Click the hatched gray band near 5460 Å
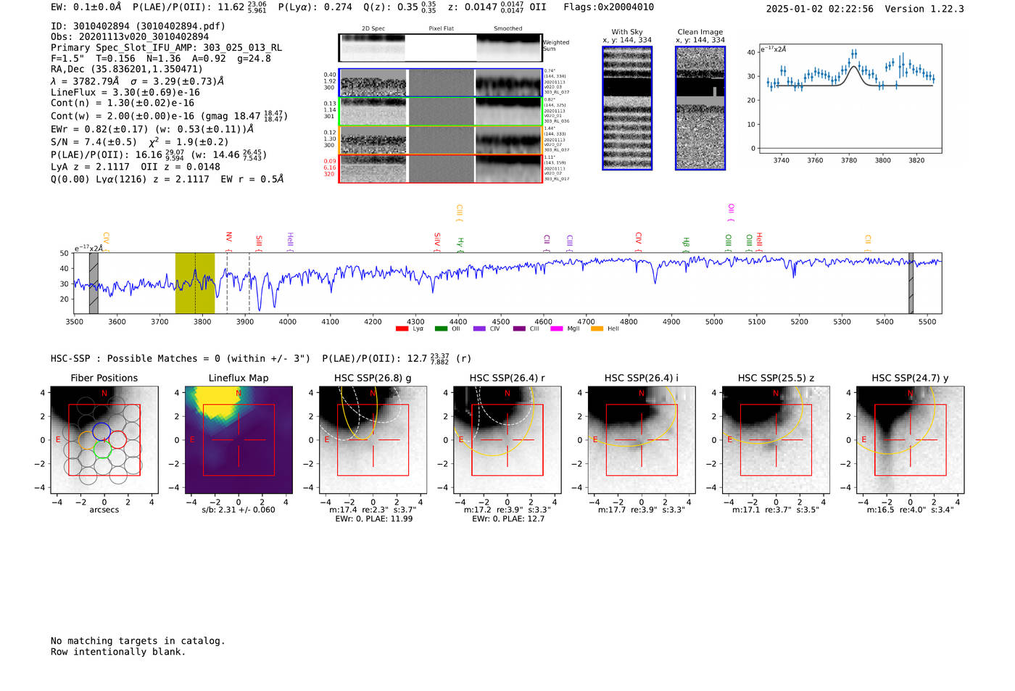 (911, 284)
